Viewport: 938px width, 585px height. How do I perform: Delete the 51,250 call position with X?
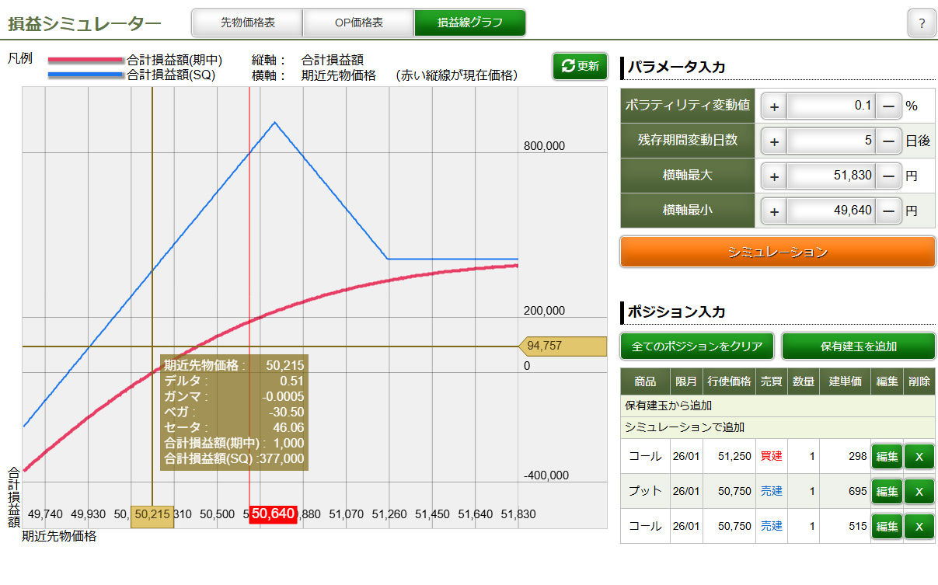(x=919, y=456)
